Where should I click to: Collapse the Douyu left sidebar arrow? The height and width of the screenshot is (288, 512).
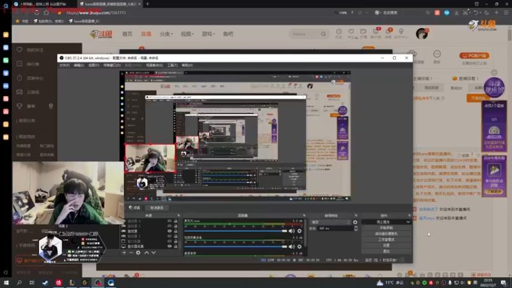point(6,273)
